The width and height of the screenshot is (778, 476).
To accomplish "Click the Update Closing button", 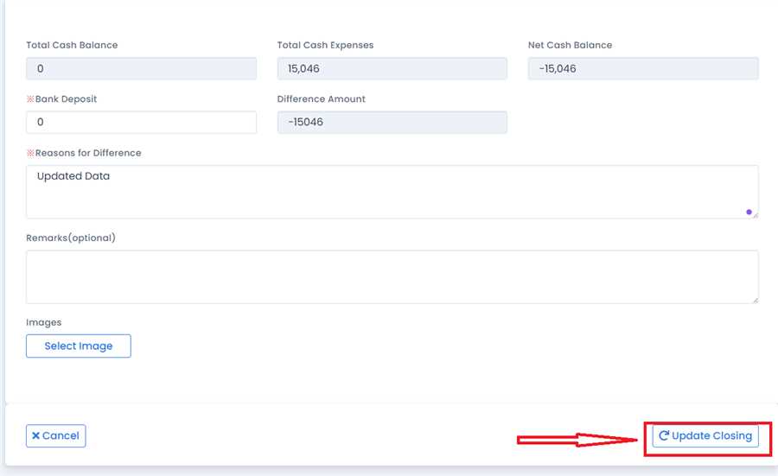I will click(x=705, y=436).
